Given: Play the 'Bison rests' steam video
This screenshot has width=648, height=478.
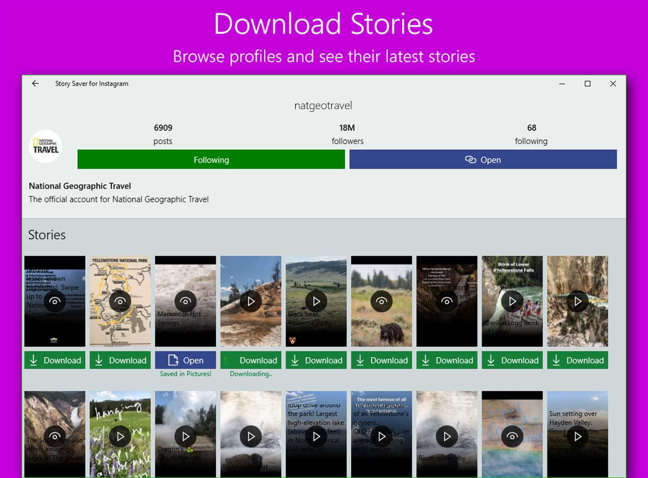Looking at the screenshot, I should click(251, 435).
